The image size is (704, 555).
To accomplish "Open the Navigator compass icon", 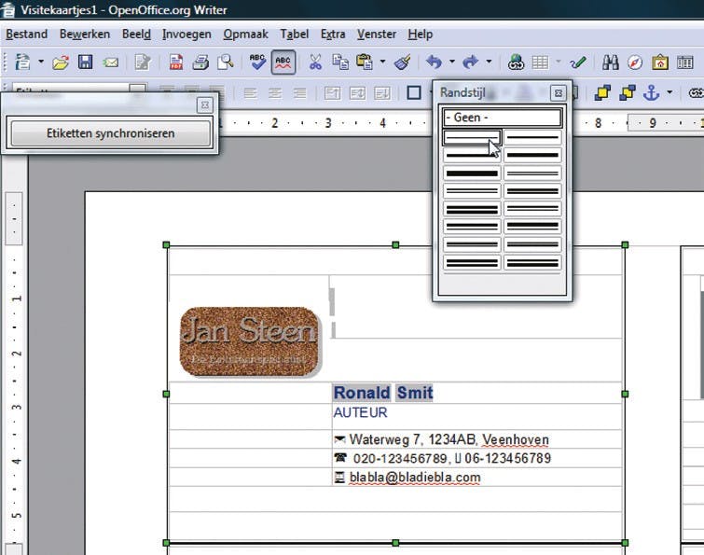I will click(635, 62).
